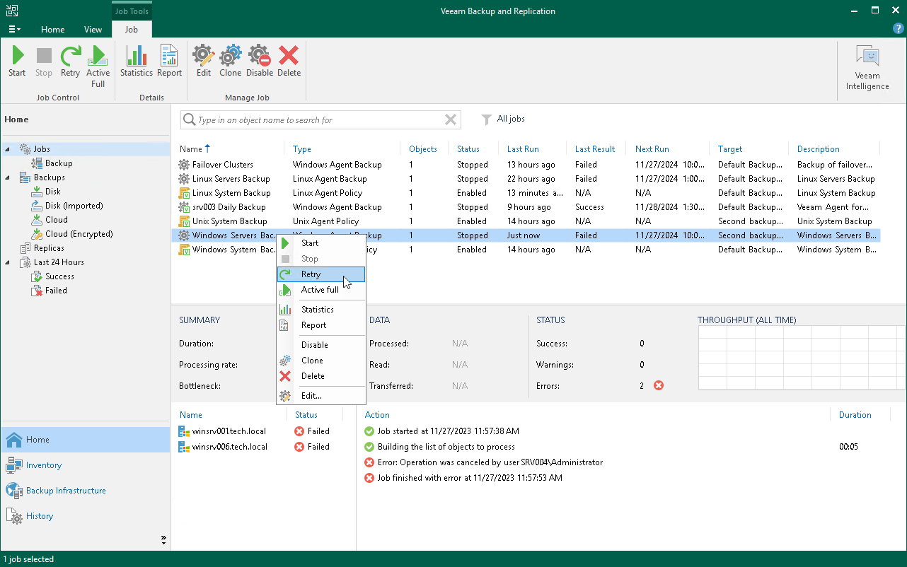Sort sessions by the Duration column
The width and height of the screenshot is (907, 567).
[x=855, y=415]
